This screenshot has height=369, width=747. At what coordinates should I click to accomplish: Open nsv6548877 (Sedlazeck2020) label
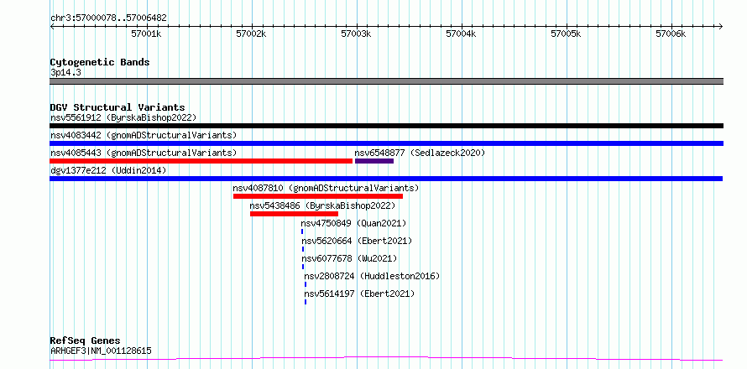(420, 153)
